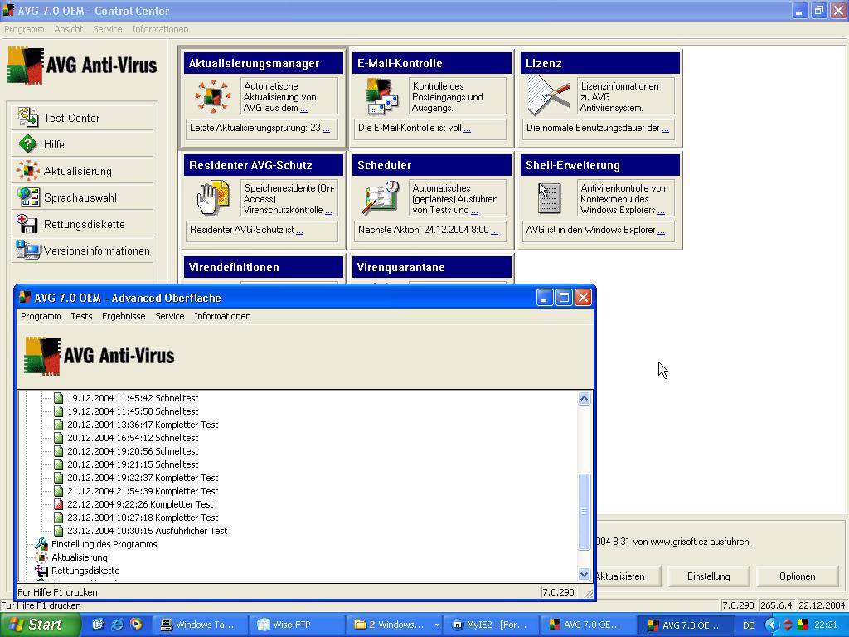849x637 pixels.
Task: Select 20.12.2004 19:22:37 Kompletter Test entry
Action: click(x=143, y=478)
